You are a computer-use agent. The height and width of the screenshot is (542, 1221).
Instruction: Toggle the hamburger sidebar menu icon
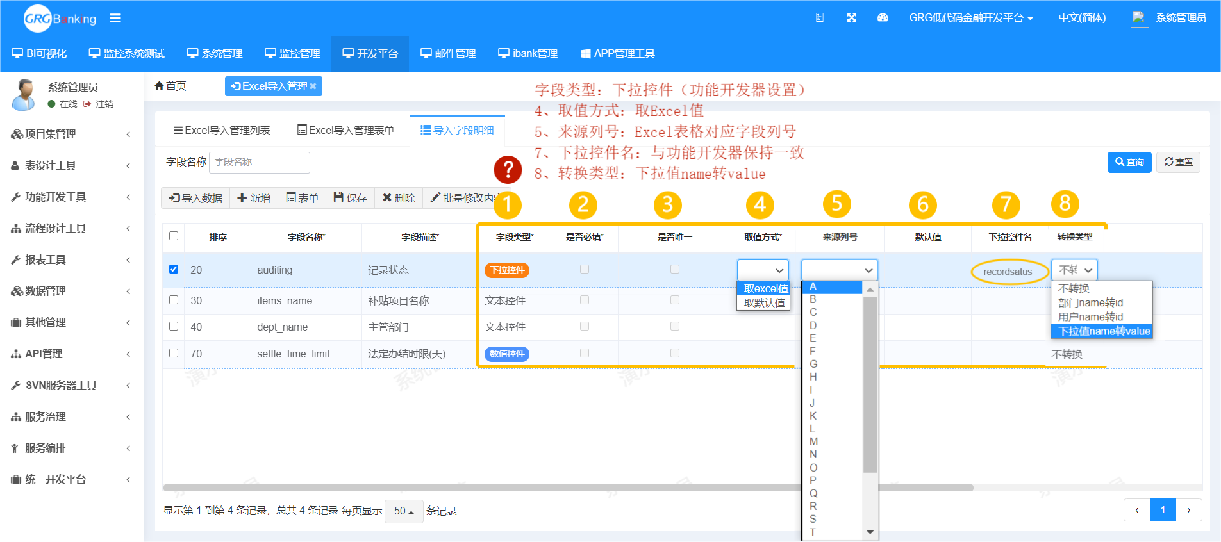[x=115, y=19]
